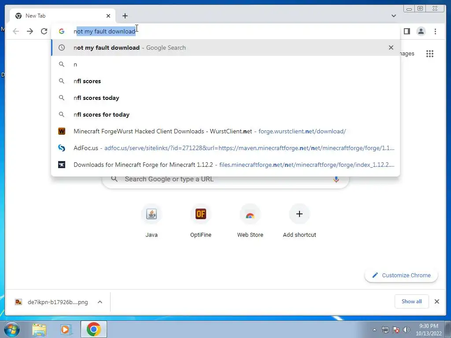Click the Action Center flag tray icon
The width and height of the screenshot is (451, 338).
396,330
